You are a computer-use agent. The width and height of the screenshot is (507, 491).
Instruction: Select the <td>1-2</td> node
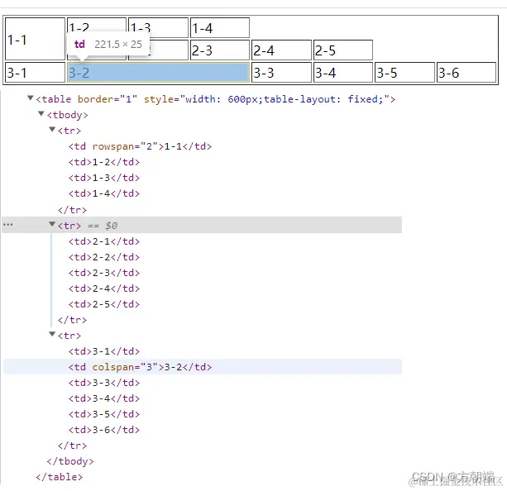[104, 162]
